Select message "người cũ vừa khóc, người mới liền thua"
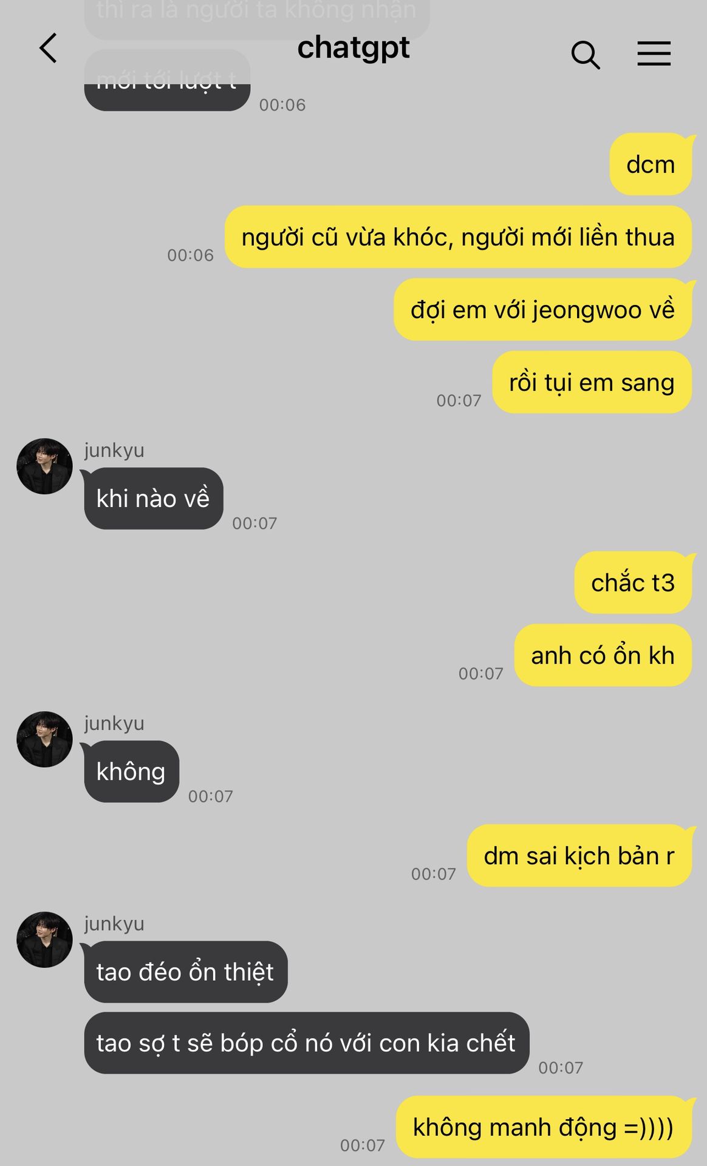The height and width of the screenshot is (1166, 707). [459, 237]
